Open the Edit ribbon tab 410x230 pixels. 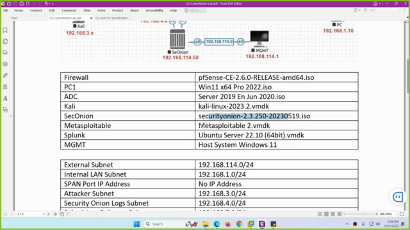(52, 10)
